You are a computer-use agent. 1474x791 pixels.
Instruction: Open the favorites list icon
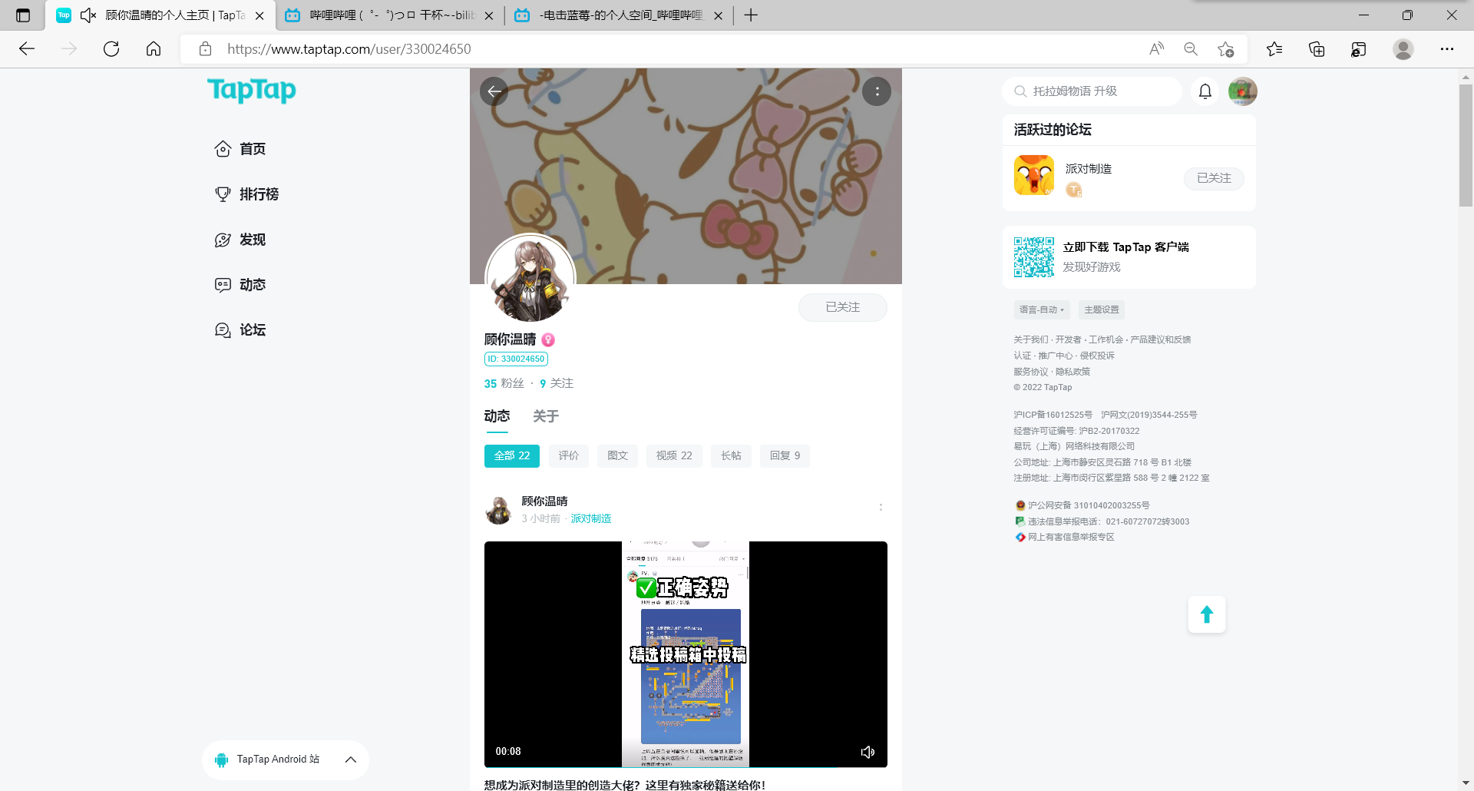click(1274, 49)
